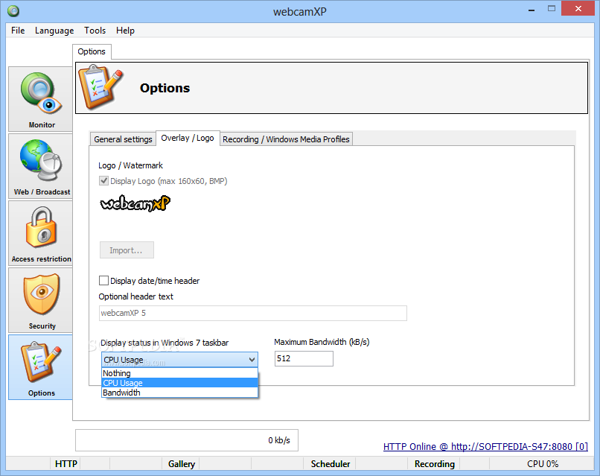This screenshot has height=476, width=600.
Task: Click the Logo / Watermark label
Action: click(x=130, y=165)
